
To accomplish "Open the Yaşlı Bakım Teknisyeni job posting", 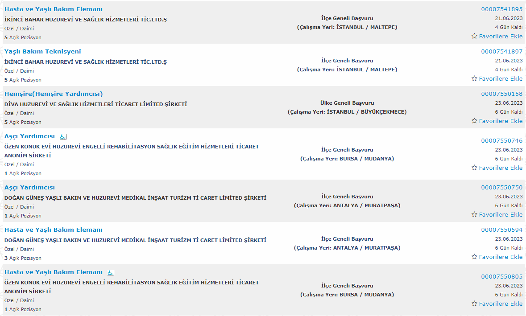I will click(x=42, y=51).
